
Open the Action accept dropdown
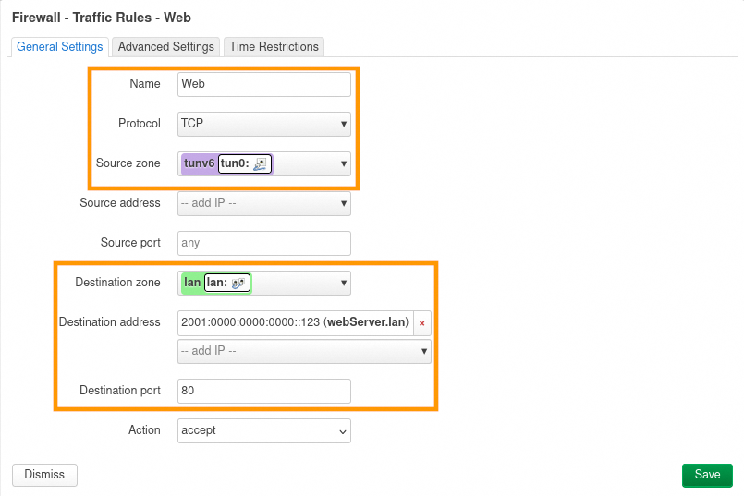[x=263, y=430]
